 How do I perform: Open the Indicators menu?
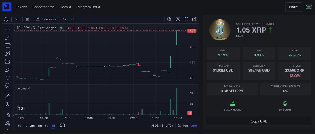pyautogui.click(x=46, y=19)
